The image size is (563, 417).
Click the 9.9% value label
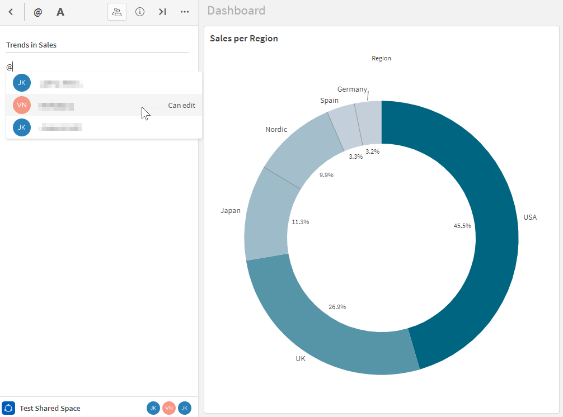pos(326,175)
